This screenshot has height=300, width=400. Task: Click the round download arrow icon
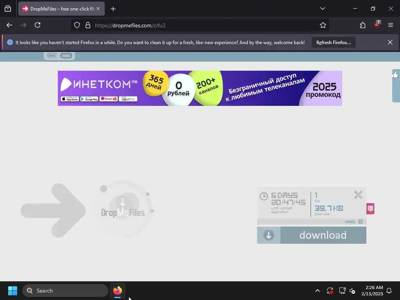point(269,235)
